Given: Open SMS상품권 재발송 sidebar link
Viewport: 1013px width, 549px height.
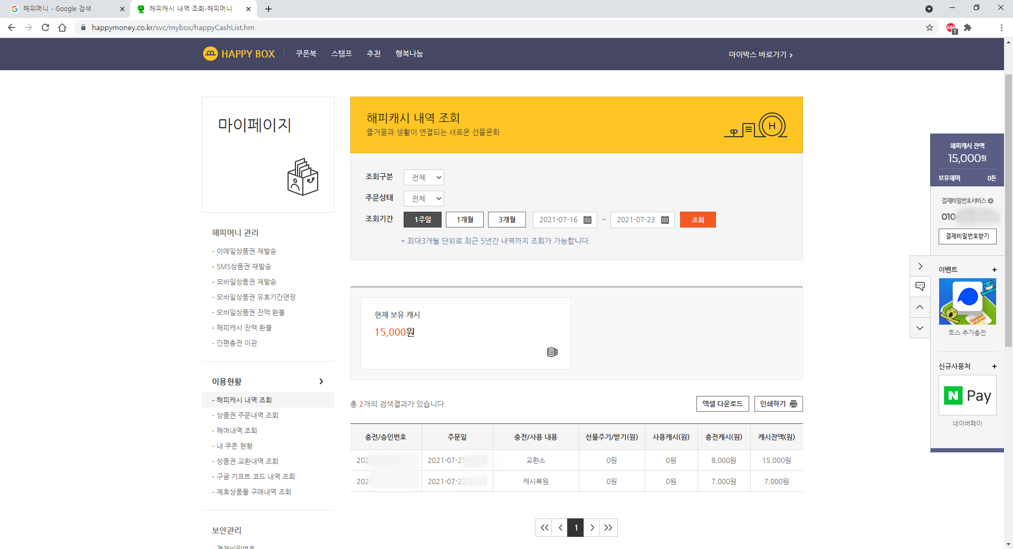Looking at the screenshot, I should [242, 267].
